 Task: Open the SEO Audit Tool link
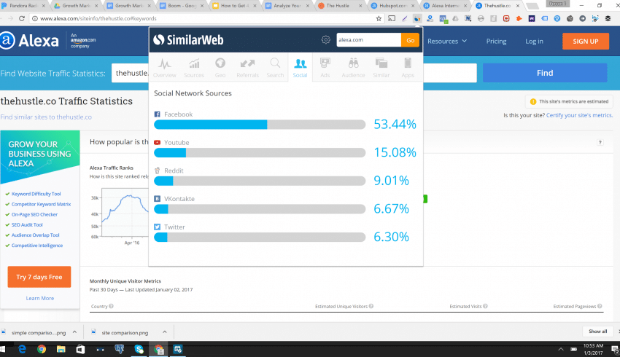(x=27, y=224)
